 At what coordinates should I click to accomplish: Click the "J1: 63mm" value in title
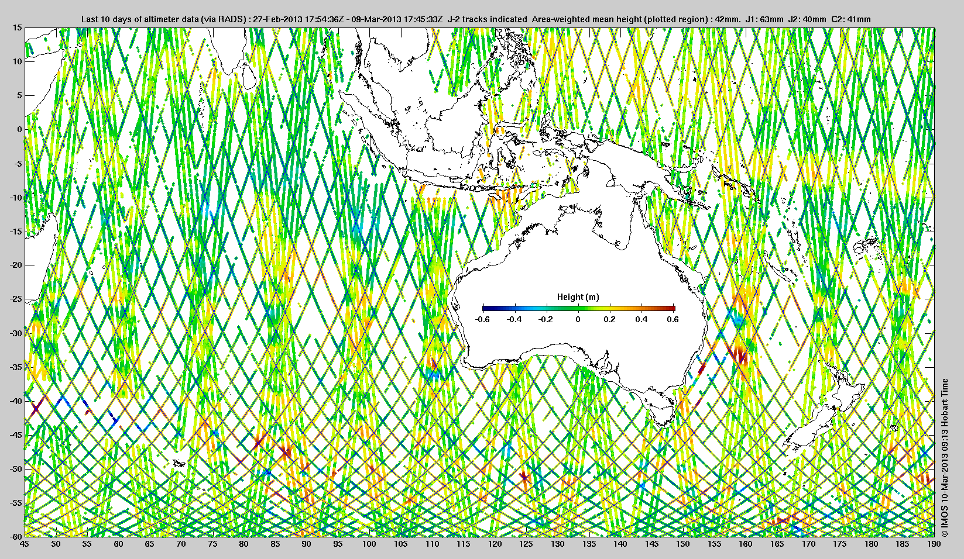click(x=764, y=19)
